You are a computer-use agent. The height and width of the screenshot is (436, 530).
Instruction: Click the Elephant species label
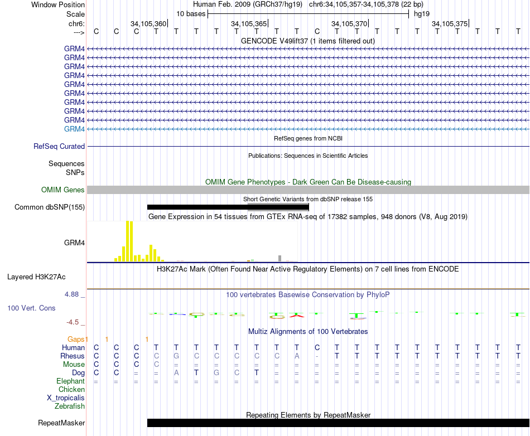click(71, 381)
